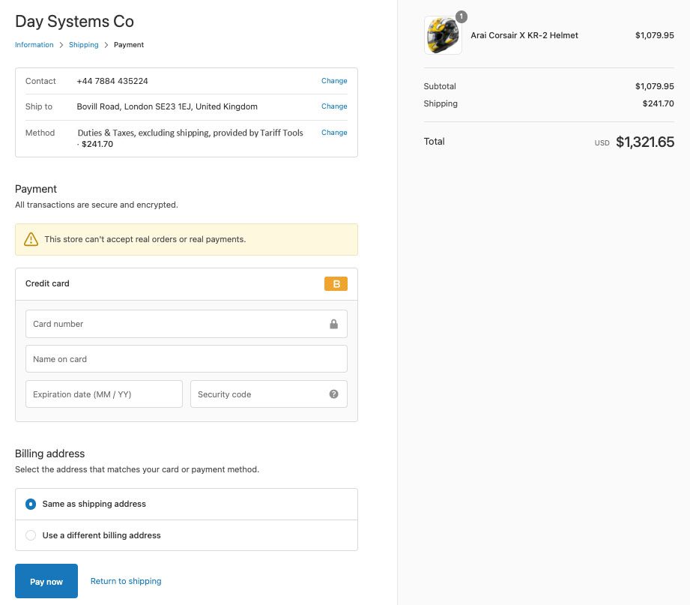Image resolution: width=690 pixels, height=605 pixels.
Task: Click the Billing address heading
Action: pyautogui.click(x=49, y=454)
